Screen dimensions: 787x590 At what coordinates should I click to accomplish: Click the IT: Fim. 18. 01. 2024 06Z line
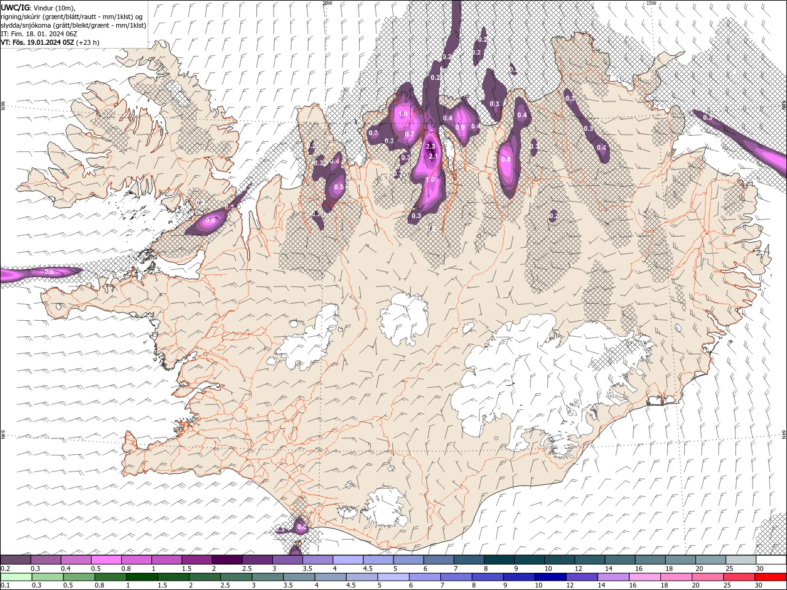(39, 34)
